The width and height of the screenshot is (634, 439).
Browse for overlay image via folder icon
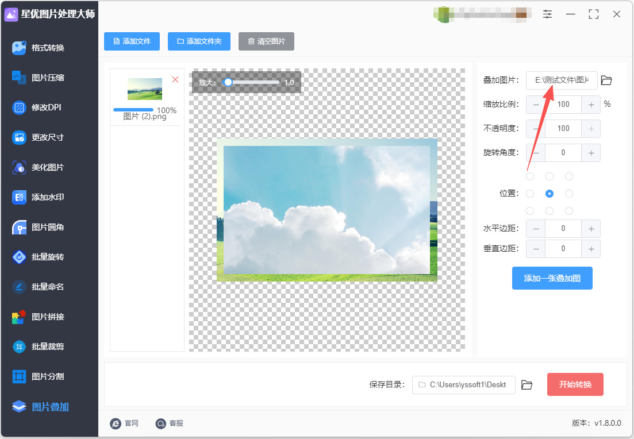click(606, 80)
